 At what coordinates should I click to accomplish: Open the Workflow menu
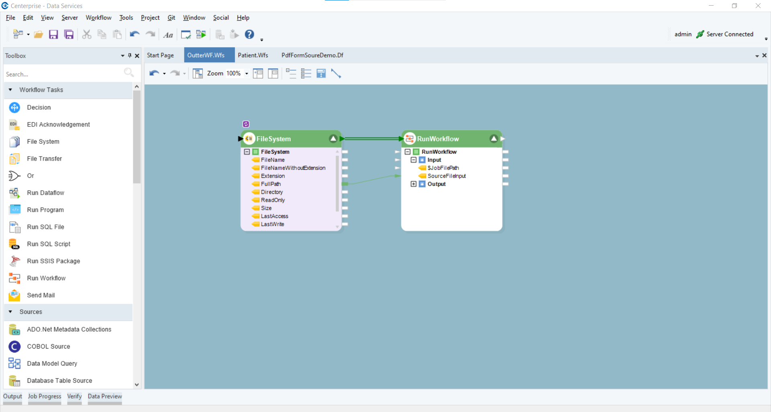[x=98, y=18]
